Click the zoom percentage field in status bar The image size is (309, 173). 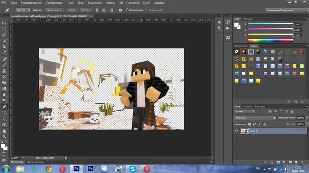pos(14,158)
